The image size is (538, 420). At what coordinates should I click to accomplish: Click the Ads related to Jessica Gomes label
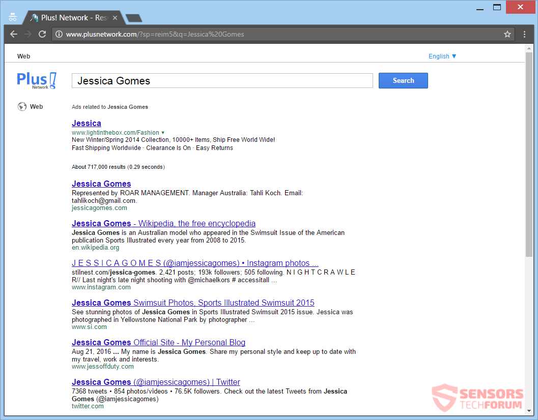[x=110, y=107]
